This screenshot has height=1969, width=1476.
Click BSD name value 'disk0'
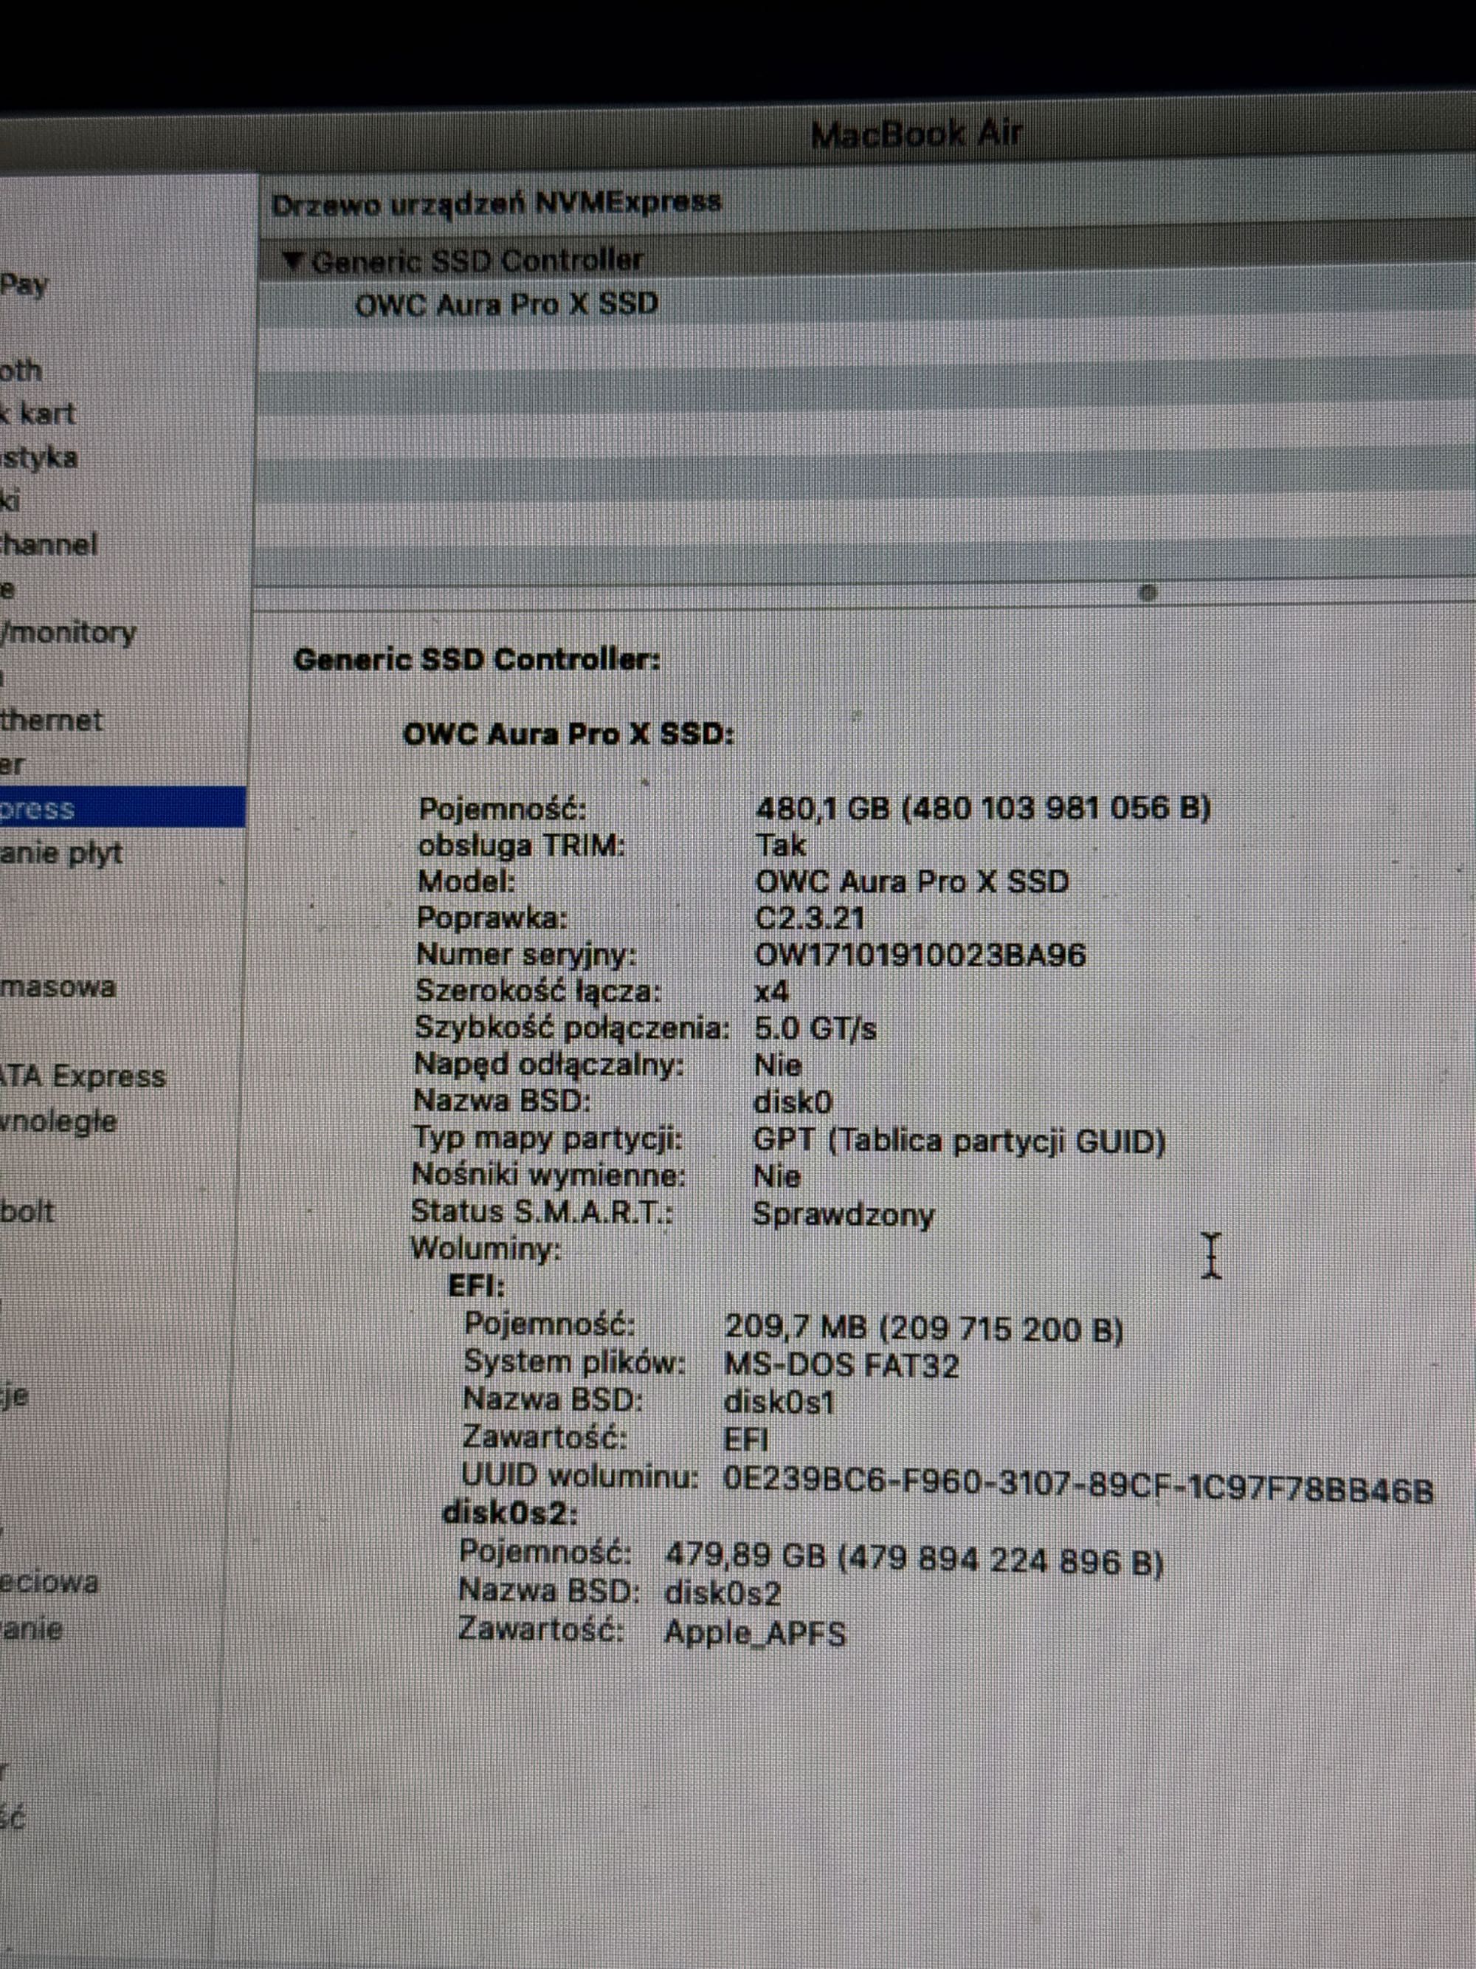tap(793, 1102)
